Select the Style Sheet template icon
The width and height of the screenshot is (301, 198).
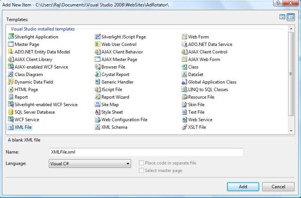[98, 112]
